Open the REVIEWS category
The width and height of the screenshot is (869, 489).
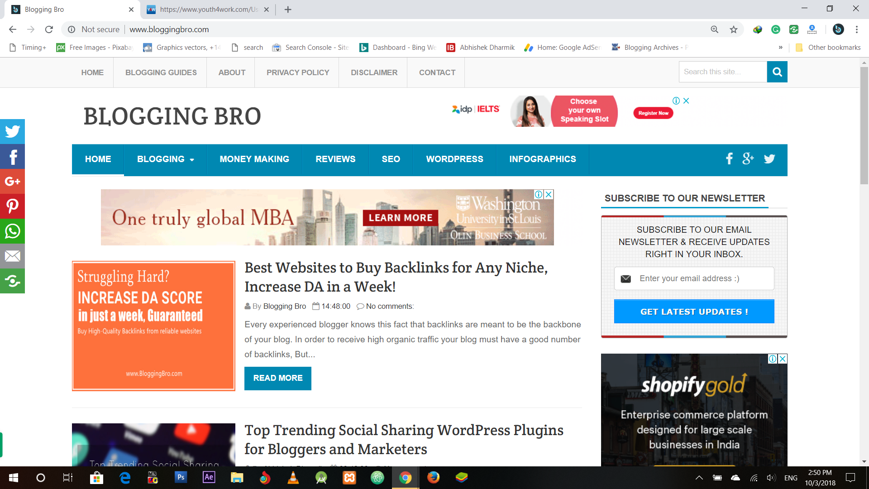[335, 159]
